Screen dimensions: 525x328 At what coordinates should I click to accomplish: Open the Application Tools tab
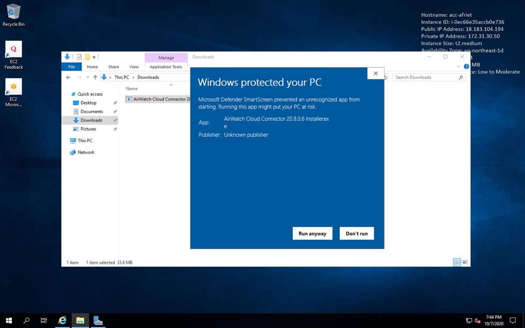tap(166, 67)
